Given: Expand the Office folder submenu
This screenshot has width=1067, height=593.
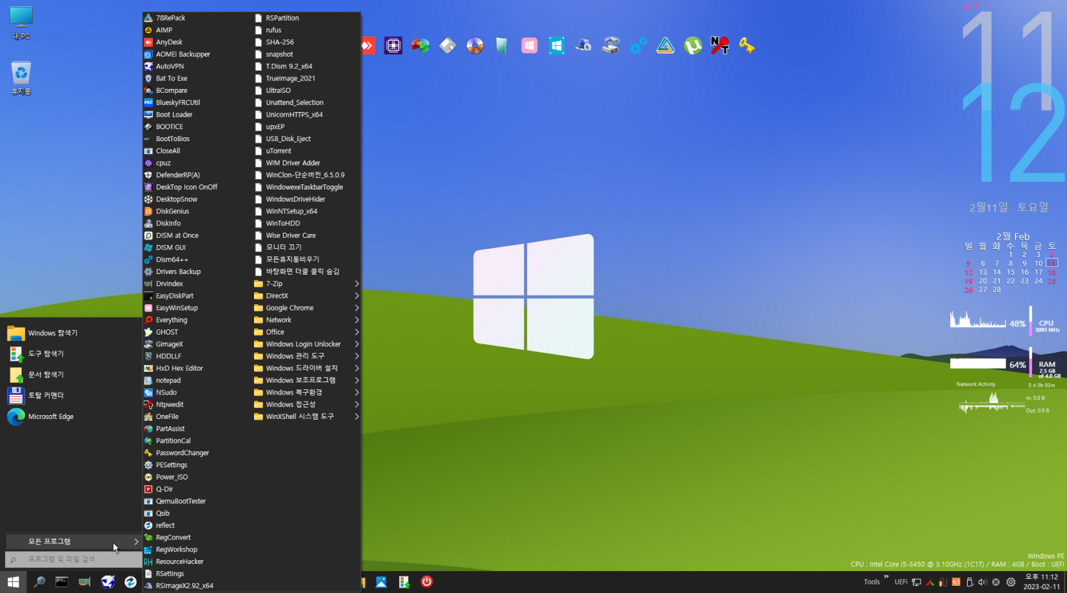Looking at the screenshot, I should 307,332.
